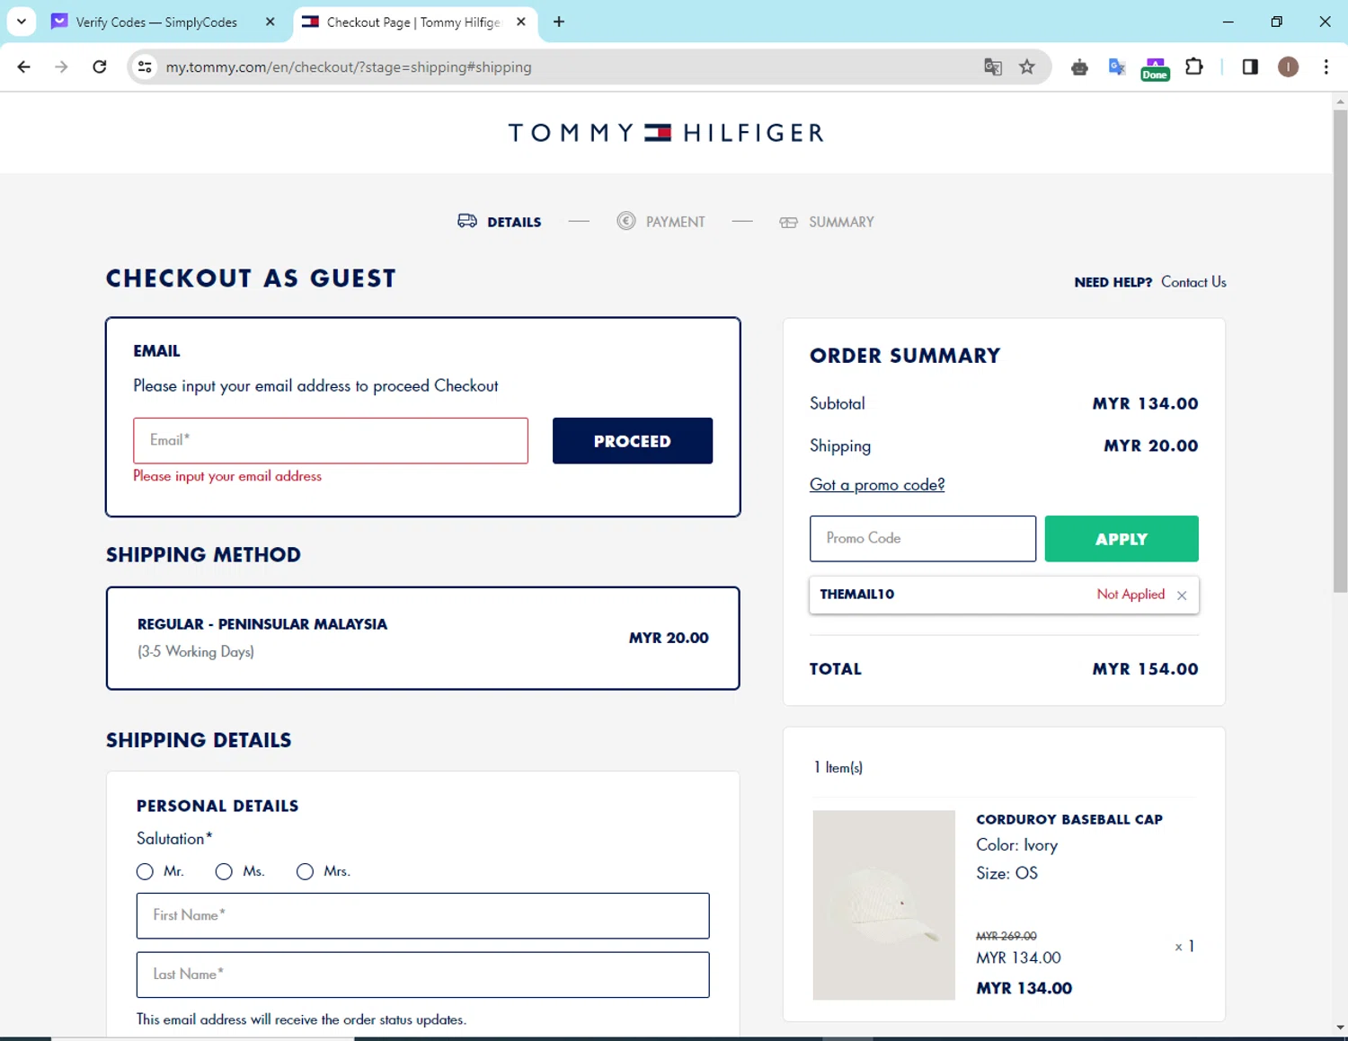Image resolution: width=1348 pixels, height=1041 pixels.
Task: Open site information icon in address bar
Action: 145,66
